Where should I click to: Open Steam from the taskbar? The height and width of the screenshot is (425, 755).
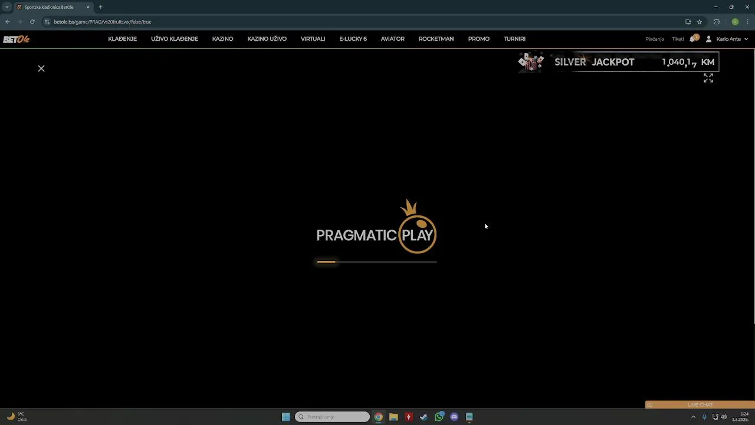tap(424, 417)
